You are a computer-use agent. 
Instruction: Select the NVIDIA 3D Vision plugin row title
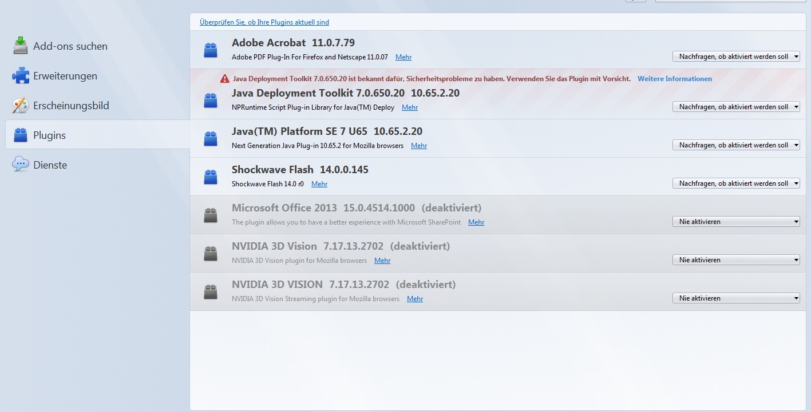274,246
